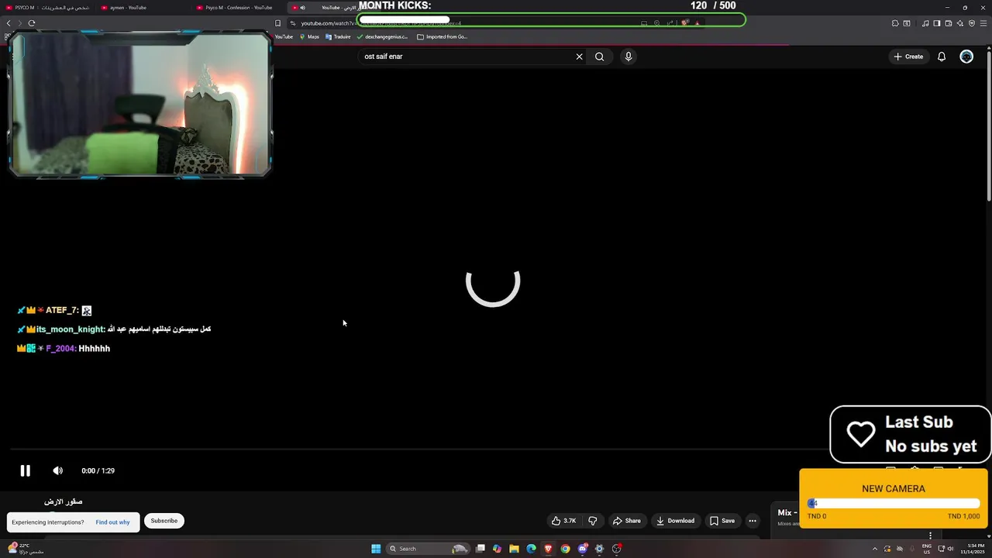Open Discord from the taskbar
The image size is (992, 558).
click(582, 549)
